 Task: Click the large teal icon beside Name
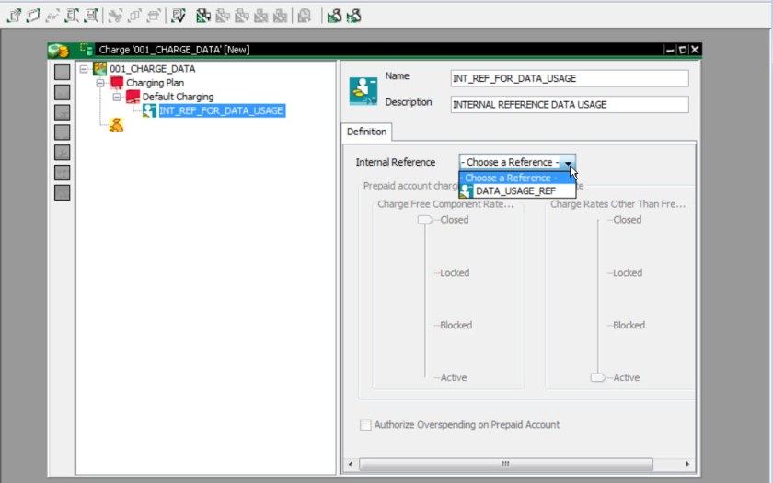(x=363, y=91)
